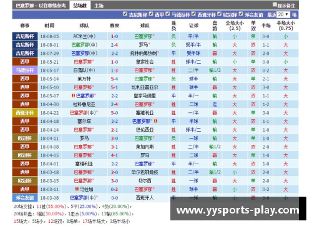This screenshot has width=312, height=226.
Task: Open the 4-1 score on 18-04-05
Action: tap(114, 155)
